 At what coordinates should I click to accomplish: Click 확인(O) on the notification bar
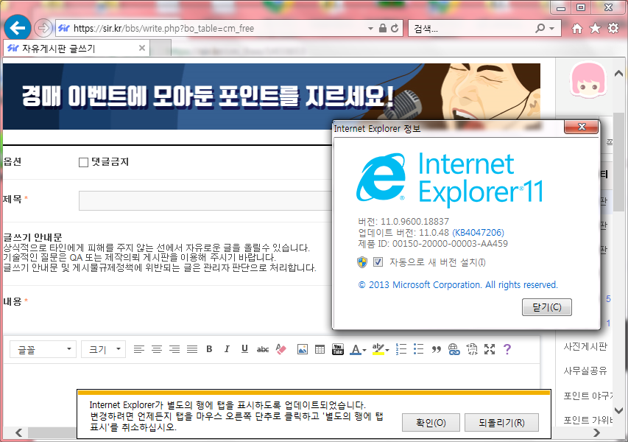tap(431, 422)
